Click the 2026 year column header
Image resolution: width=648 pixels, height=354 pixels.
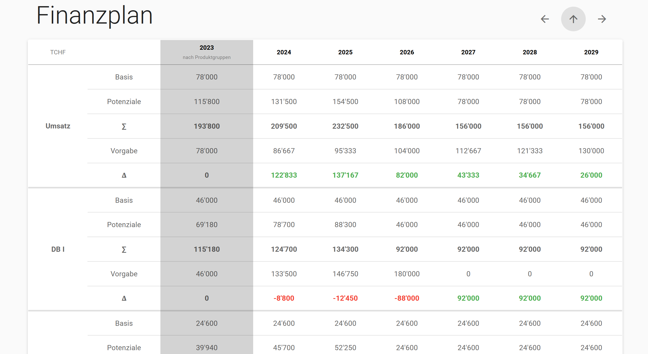407,52
